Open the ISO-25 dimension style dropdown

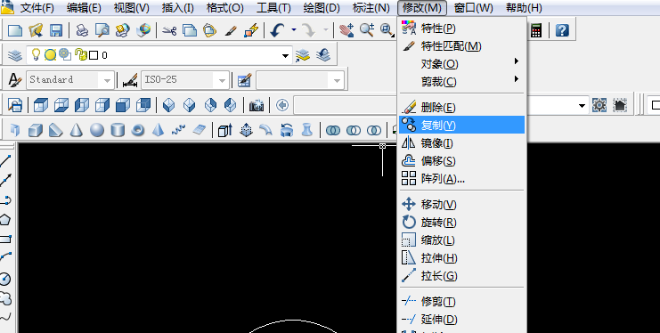222,80
